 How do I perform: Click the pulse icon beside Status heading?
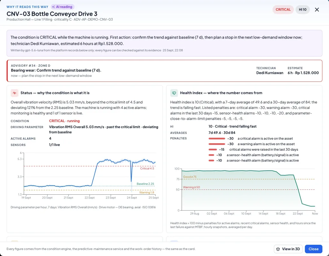tap(14, 93)
